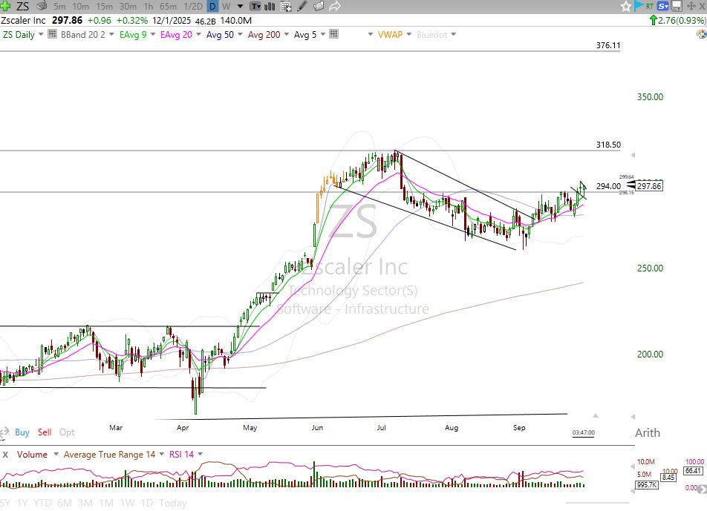The height and width of the screenshot is (511, 707).
Task: Click the 03:47:00 countdown timer
Action: pyautogui.click(x=584, y=432)
